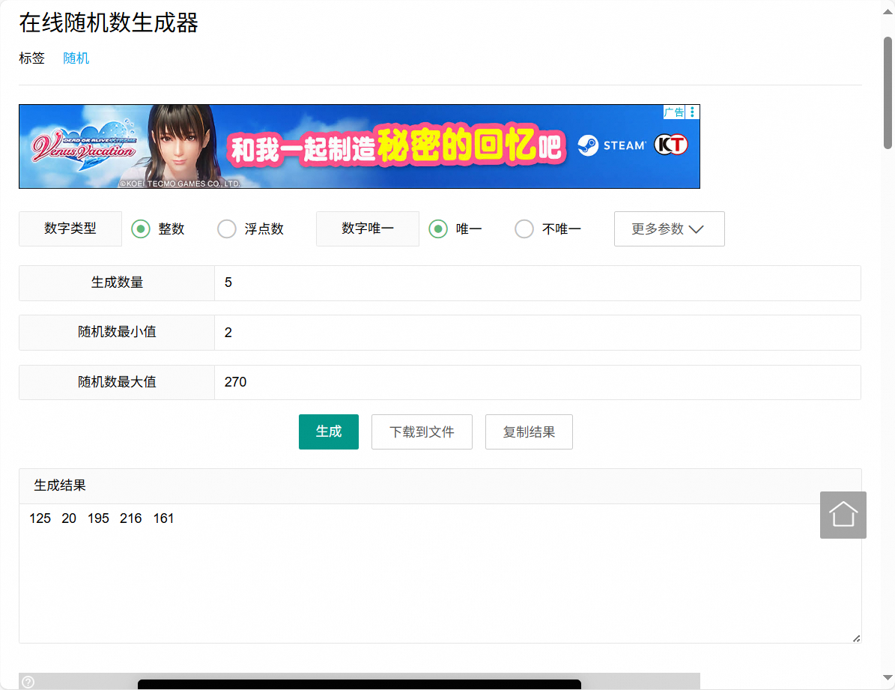Click the results textarea resize handle
The width and height of the screenshot is (895, 690).
pos(856,638)
